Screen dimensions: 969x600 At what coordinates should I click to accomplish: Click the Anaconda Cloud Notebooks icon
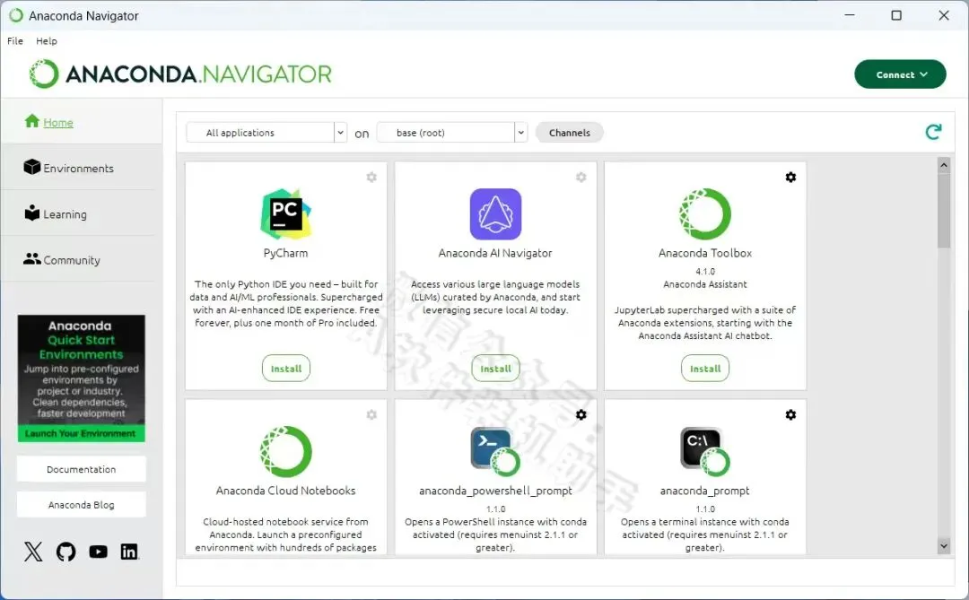(x=285, y=451)
